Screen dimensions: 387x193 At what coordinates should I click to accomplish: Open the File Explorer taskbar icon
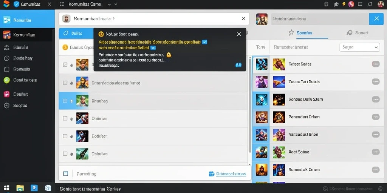(20, 188)
